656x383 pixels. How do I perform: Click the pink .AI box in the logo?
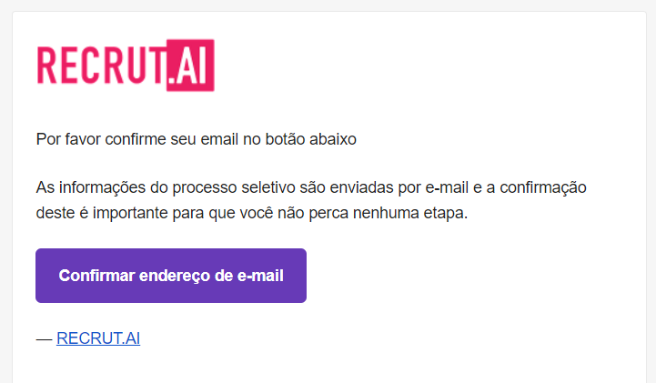coord(190,66)
